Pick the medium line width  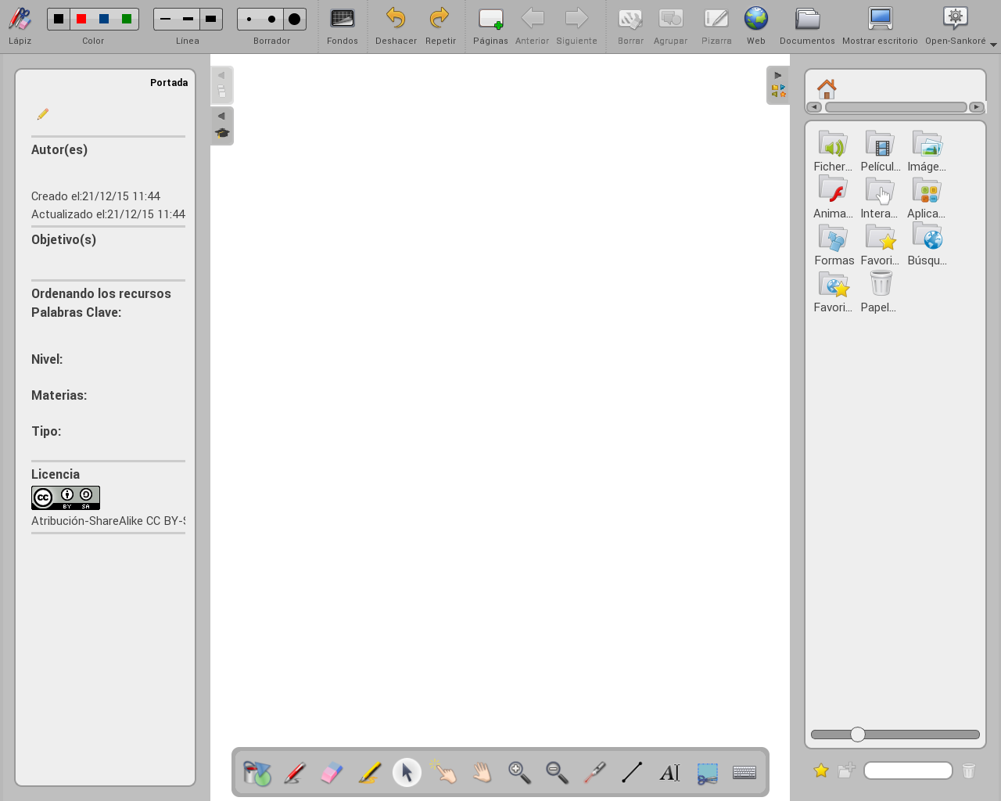(188, 19)
